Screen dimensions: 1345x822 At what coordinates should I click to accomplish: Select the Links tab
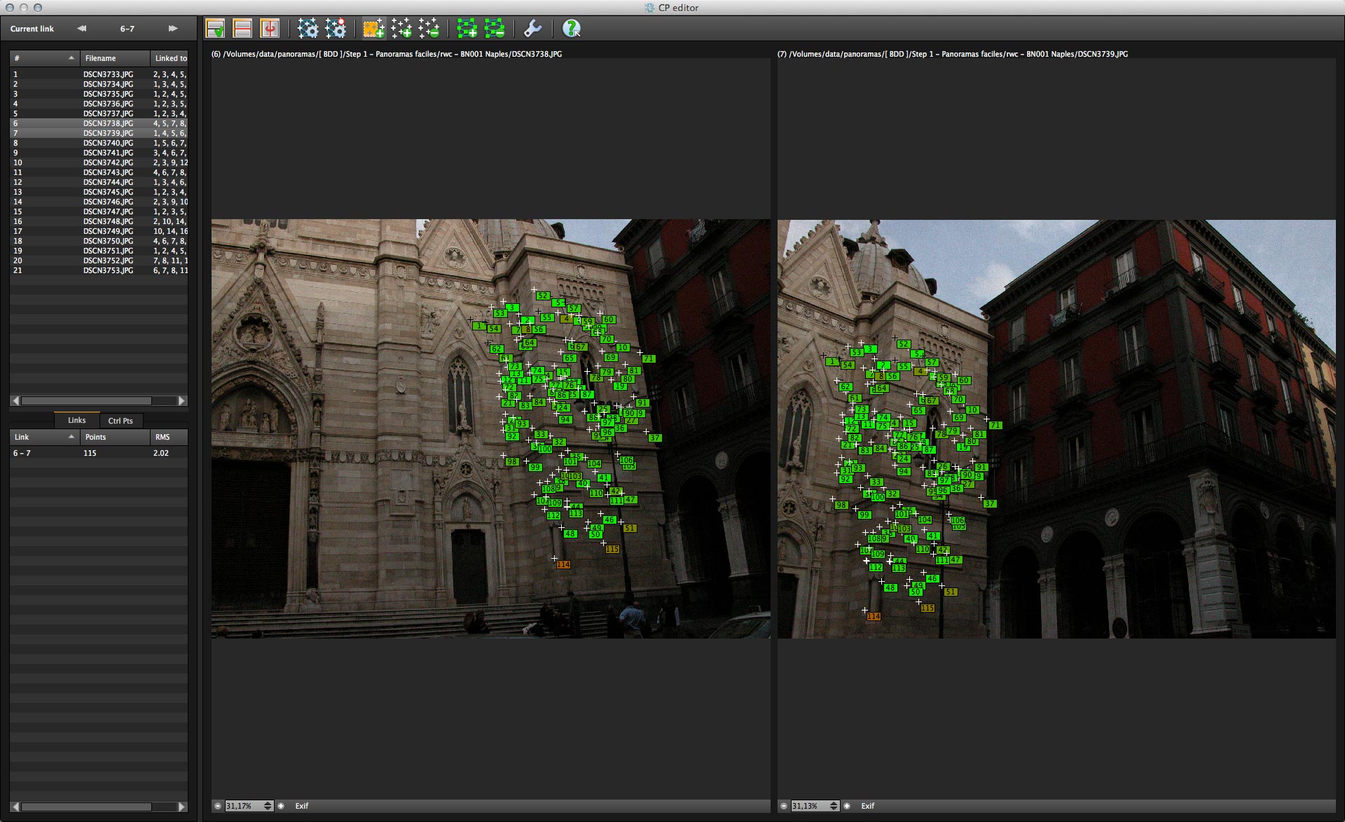(77, 420)
